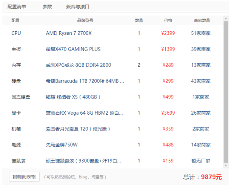Image resolution: width=234 pixels, height=189 pixels.
Task: Open 蓝宝石RX Vega 64 graphics card link
Action: pos(84,113)
